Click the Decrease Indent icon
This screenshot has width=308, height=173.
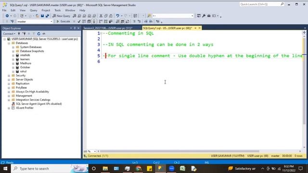146,21
